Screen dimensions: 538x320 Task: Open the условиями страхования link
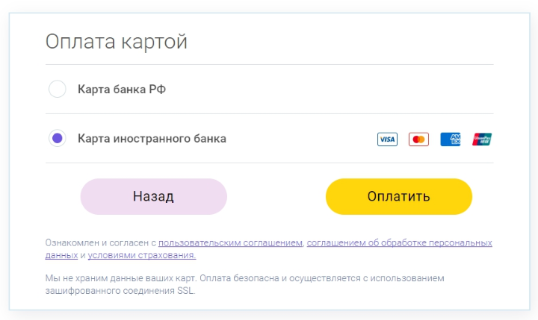point(142,255)
